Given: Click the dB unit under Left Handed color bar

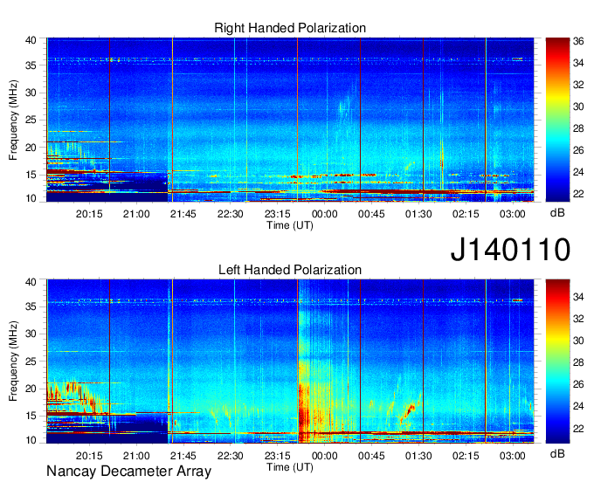Looking at the screenshot, I should tap(557, 453).
